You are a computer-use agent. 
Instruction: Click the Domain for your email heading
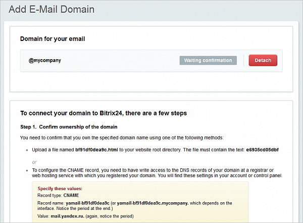point(53,39)
